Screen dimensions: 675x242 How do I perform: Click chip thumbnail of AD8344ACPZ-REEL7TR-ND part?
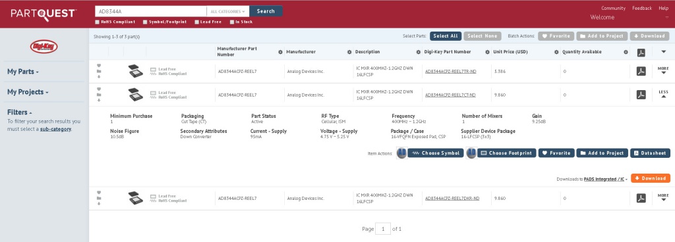136,71
